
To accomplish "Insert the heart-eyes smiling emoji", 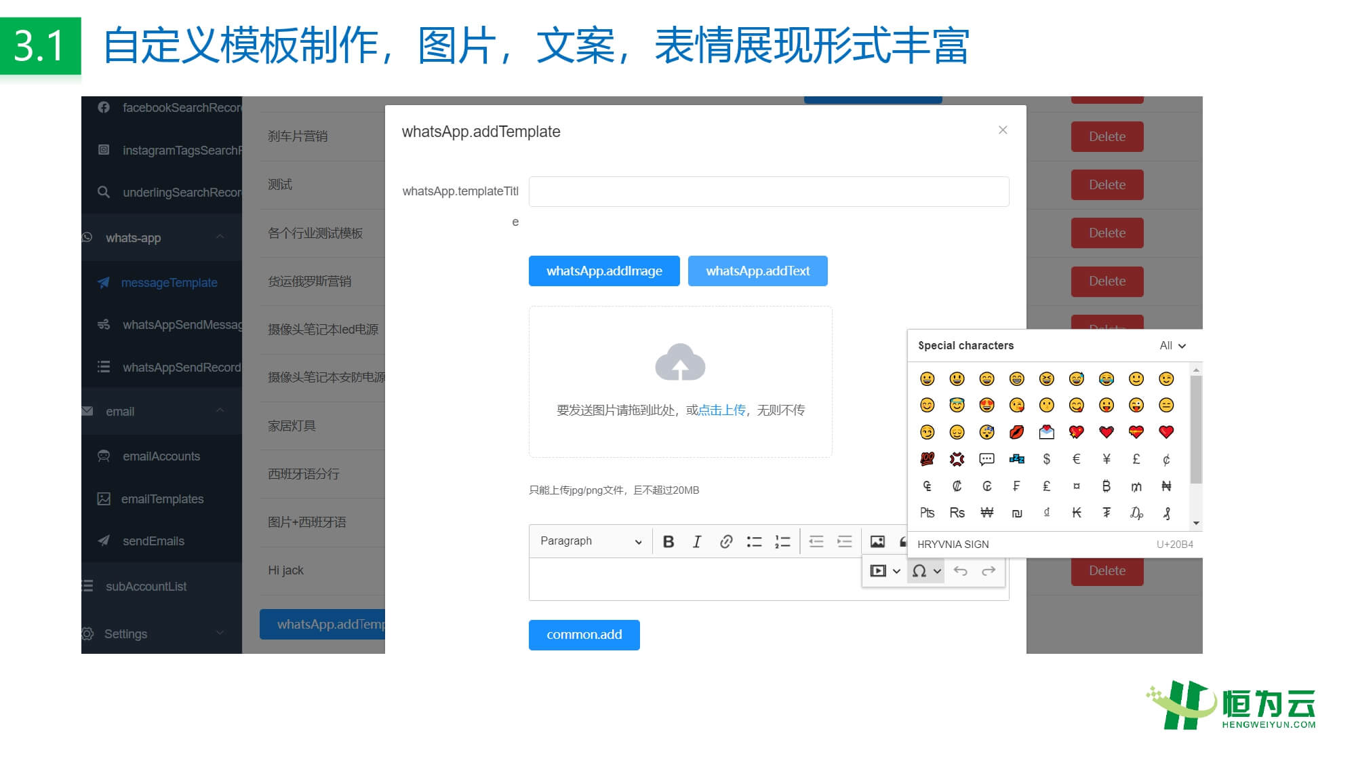I will point(986,405).
